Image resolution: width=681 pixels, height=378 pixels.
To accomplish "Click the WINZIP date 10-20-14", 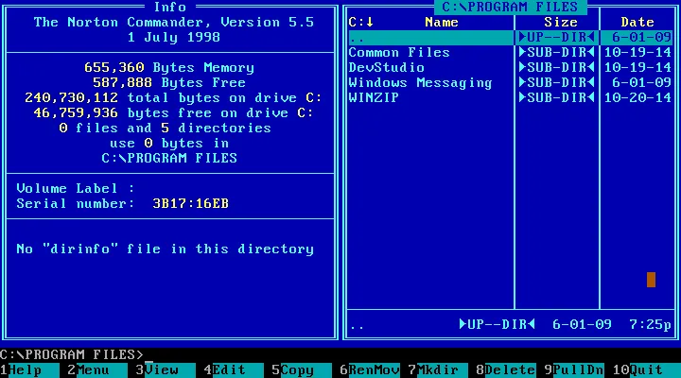I will tap(637, 97).
